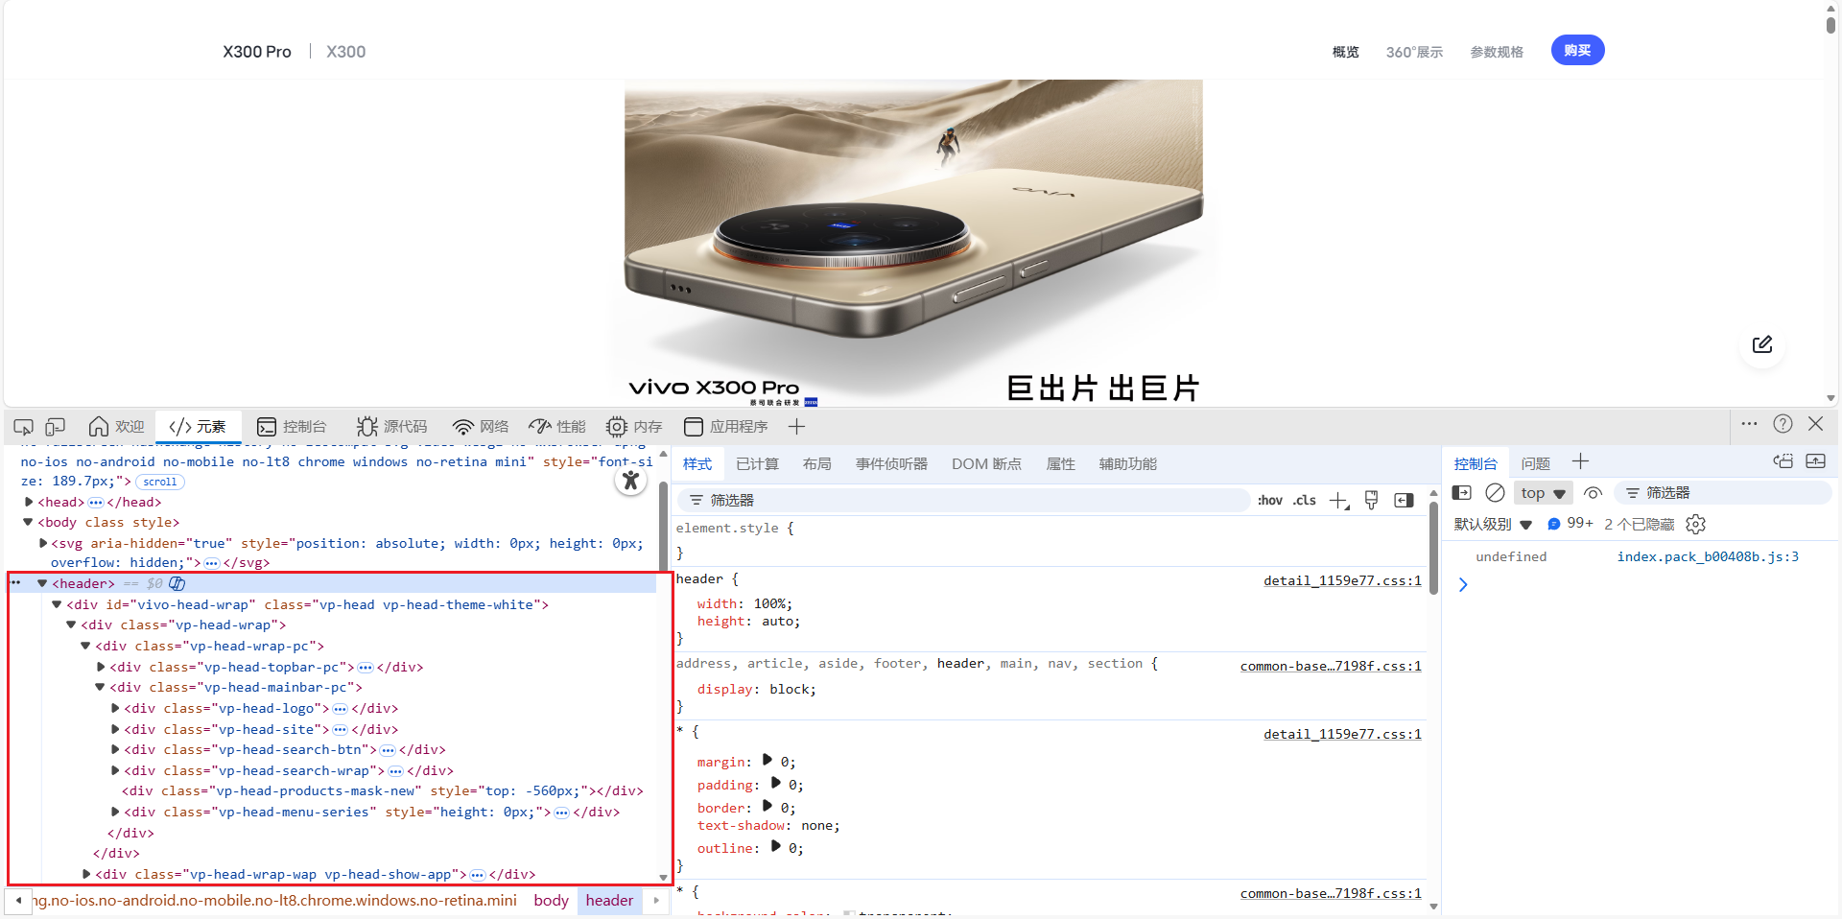Open the 控制台 tab in main toolbar
Screen dimensions: 1842x919
pos(292,427)
